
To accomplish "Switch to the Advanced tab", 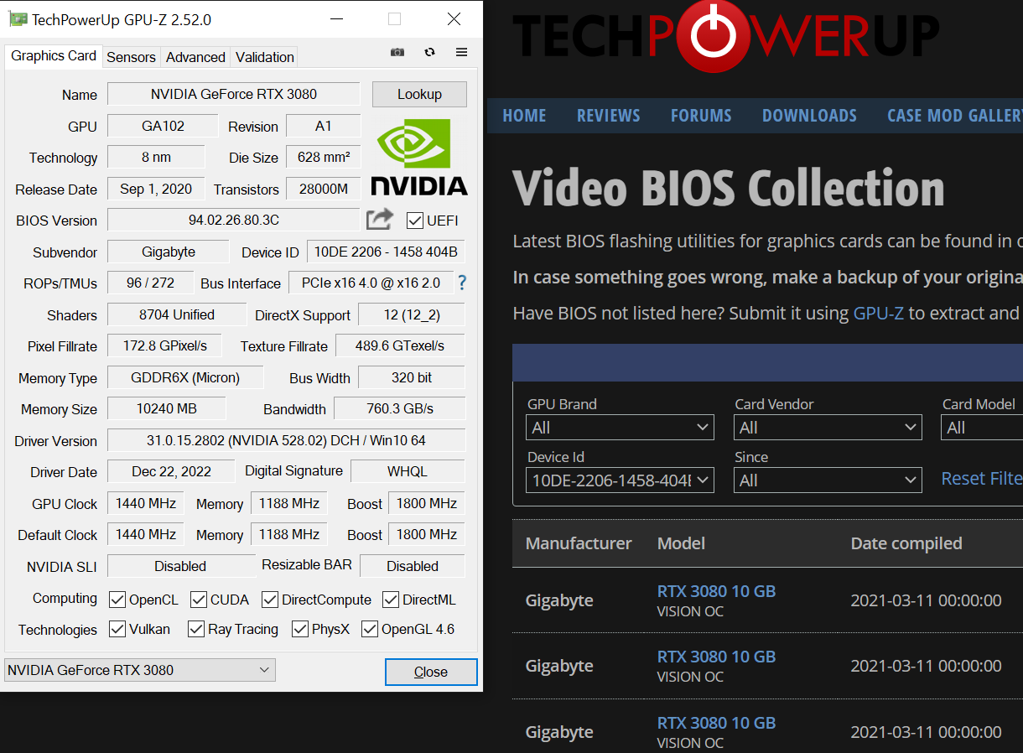I will (x=195, y=57).
